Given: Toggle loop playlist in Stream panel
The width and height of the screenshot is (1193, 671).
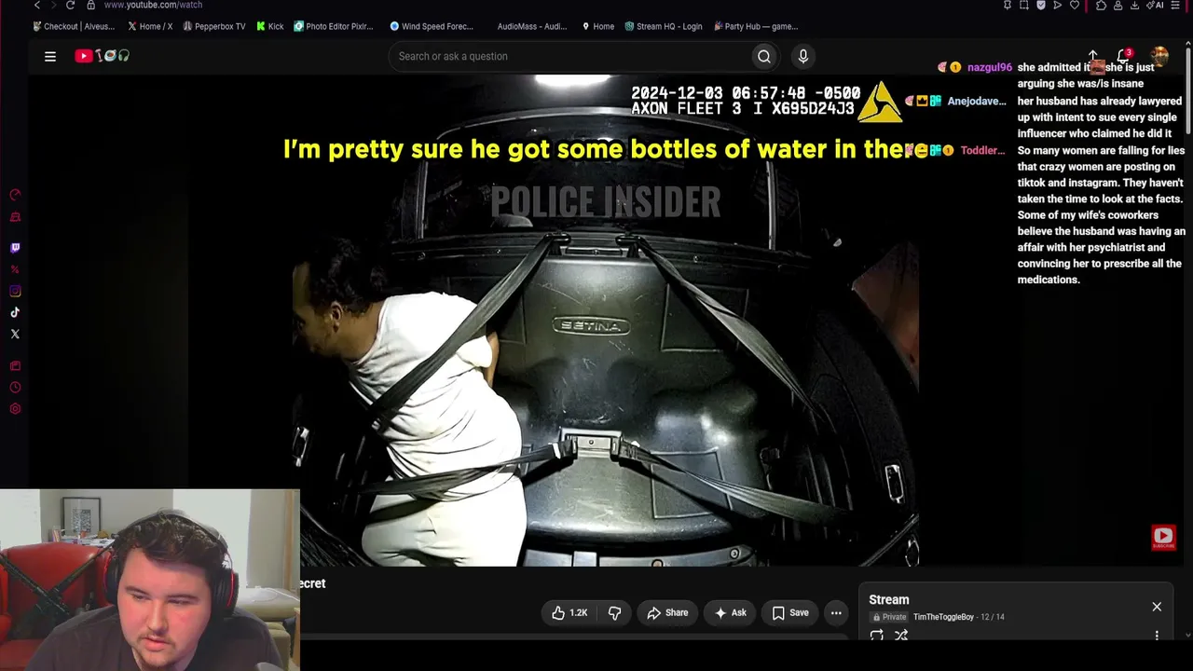Looking at the screenshot, I should click(876, 636).
